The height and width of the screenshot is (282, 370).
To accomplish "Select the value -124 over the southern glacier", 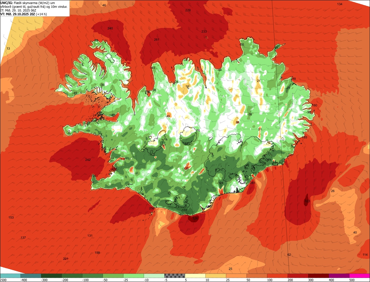I will [x=220, y=183].
